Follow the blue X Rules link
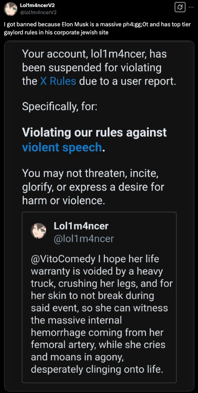This screenshot has height=393, width=198. coord(58,81)
